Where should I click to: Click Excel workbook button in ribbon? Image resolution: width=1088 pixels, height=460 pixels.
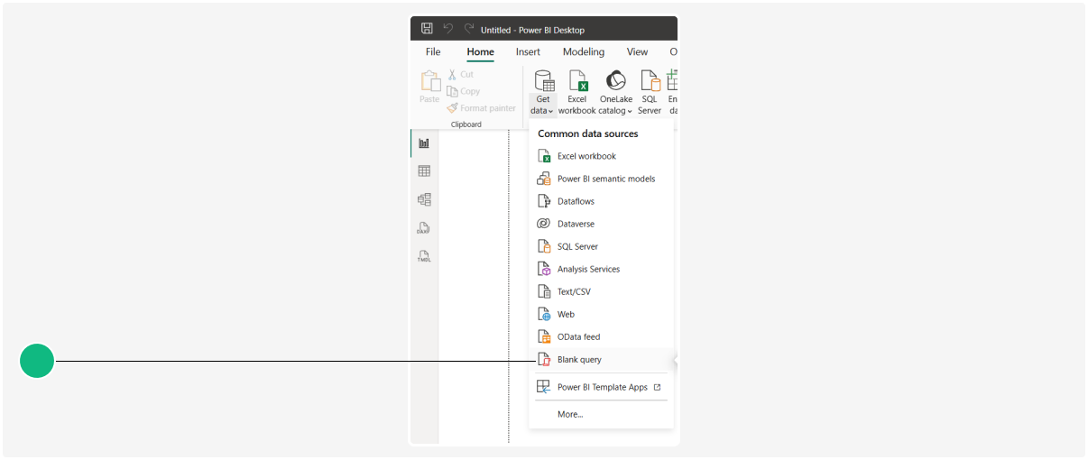click(577, 93)
